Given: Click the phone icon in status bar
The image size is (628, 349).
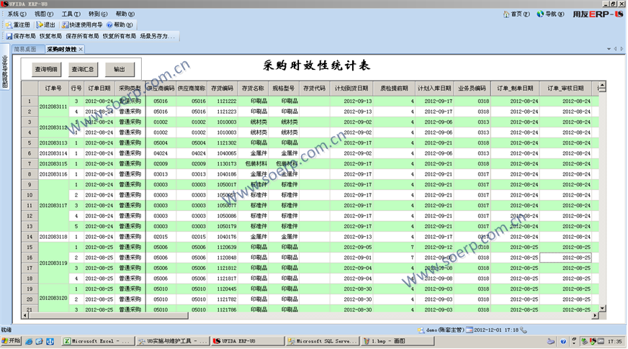Looking at the screenshot, I should pyautogui.click(x=524, y=330).
